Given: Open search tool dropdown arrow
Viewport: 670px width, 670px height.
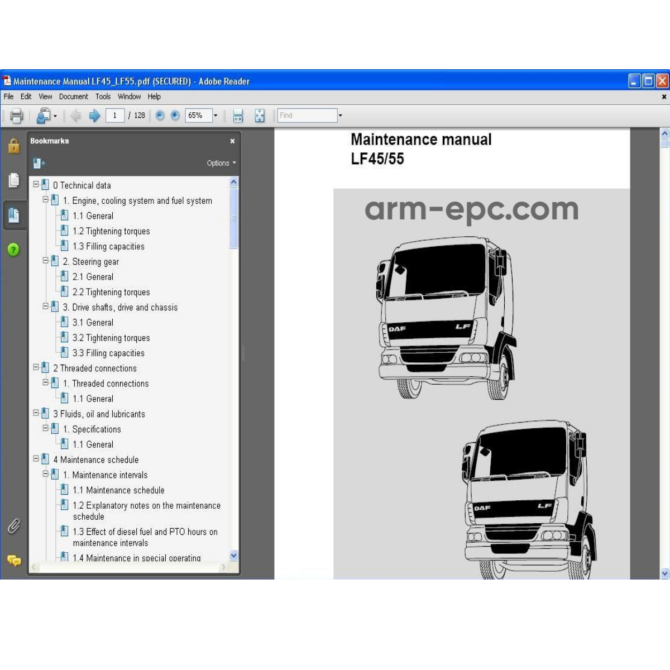Looking at the screenshot, I should tap(55, 116).
